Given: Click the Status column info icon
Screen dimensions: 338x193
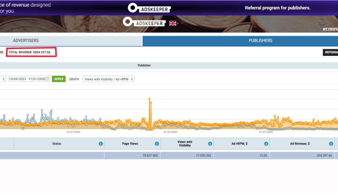Looking at the screenshot, I should pos(101,144).
